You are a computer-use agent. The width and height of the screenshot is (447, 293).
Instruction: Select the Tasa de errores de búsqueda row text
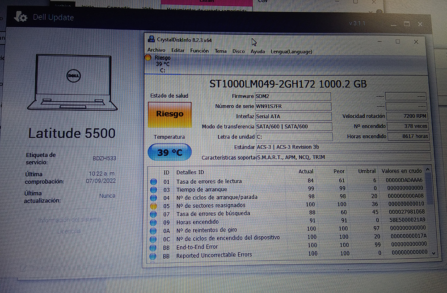(213, 213)
